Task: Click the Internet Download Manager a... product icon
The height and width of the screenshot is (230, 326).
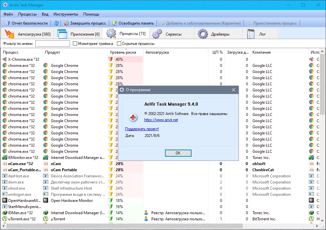Action: point(46,157)
